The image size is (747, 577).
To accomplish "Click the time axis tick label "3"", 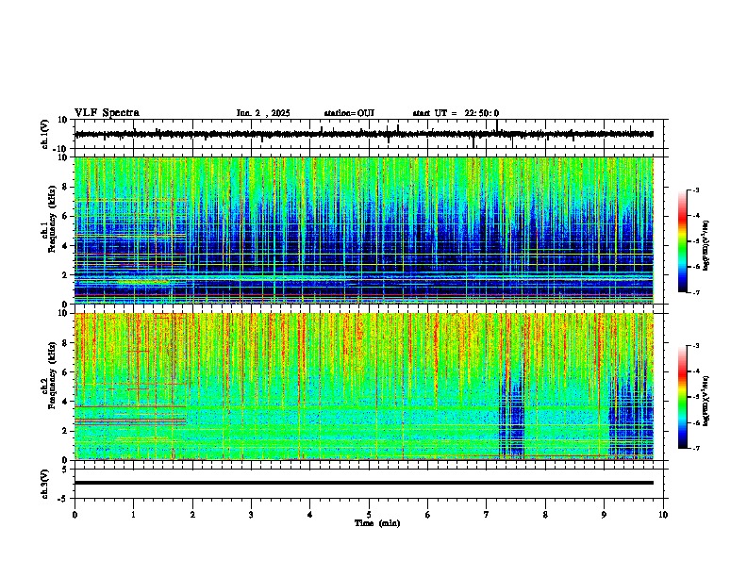I will (x=251, y=515).
